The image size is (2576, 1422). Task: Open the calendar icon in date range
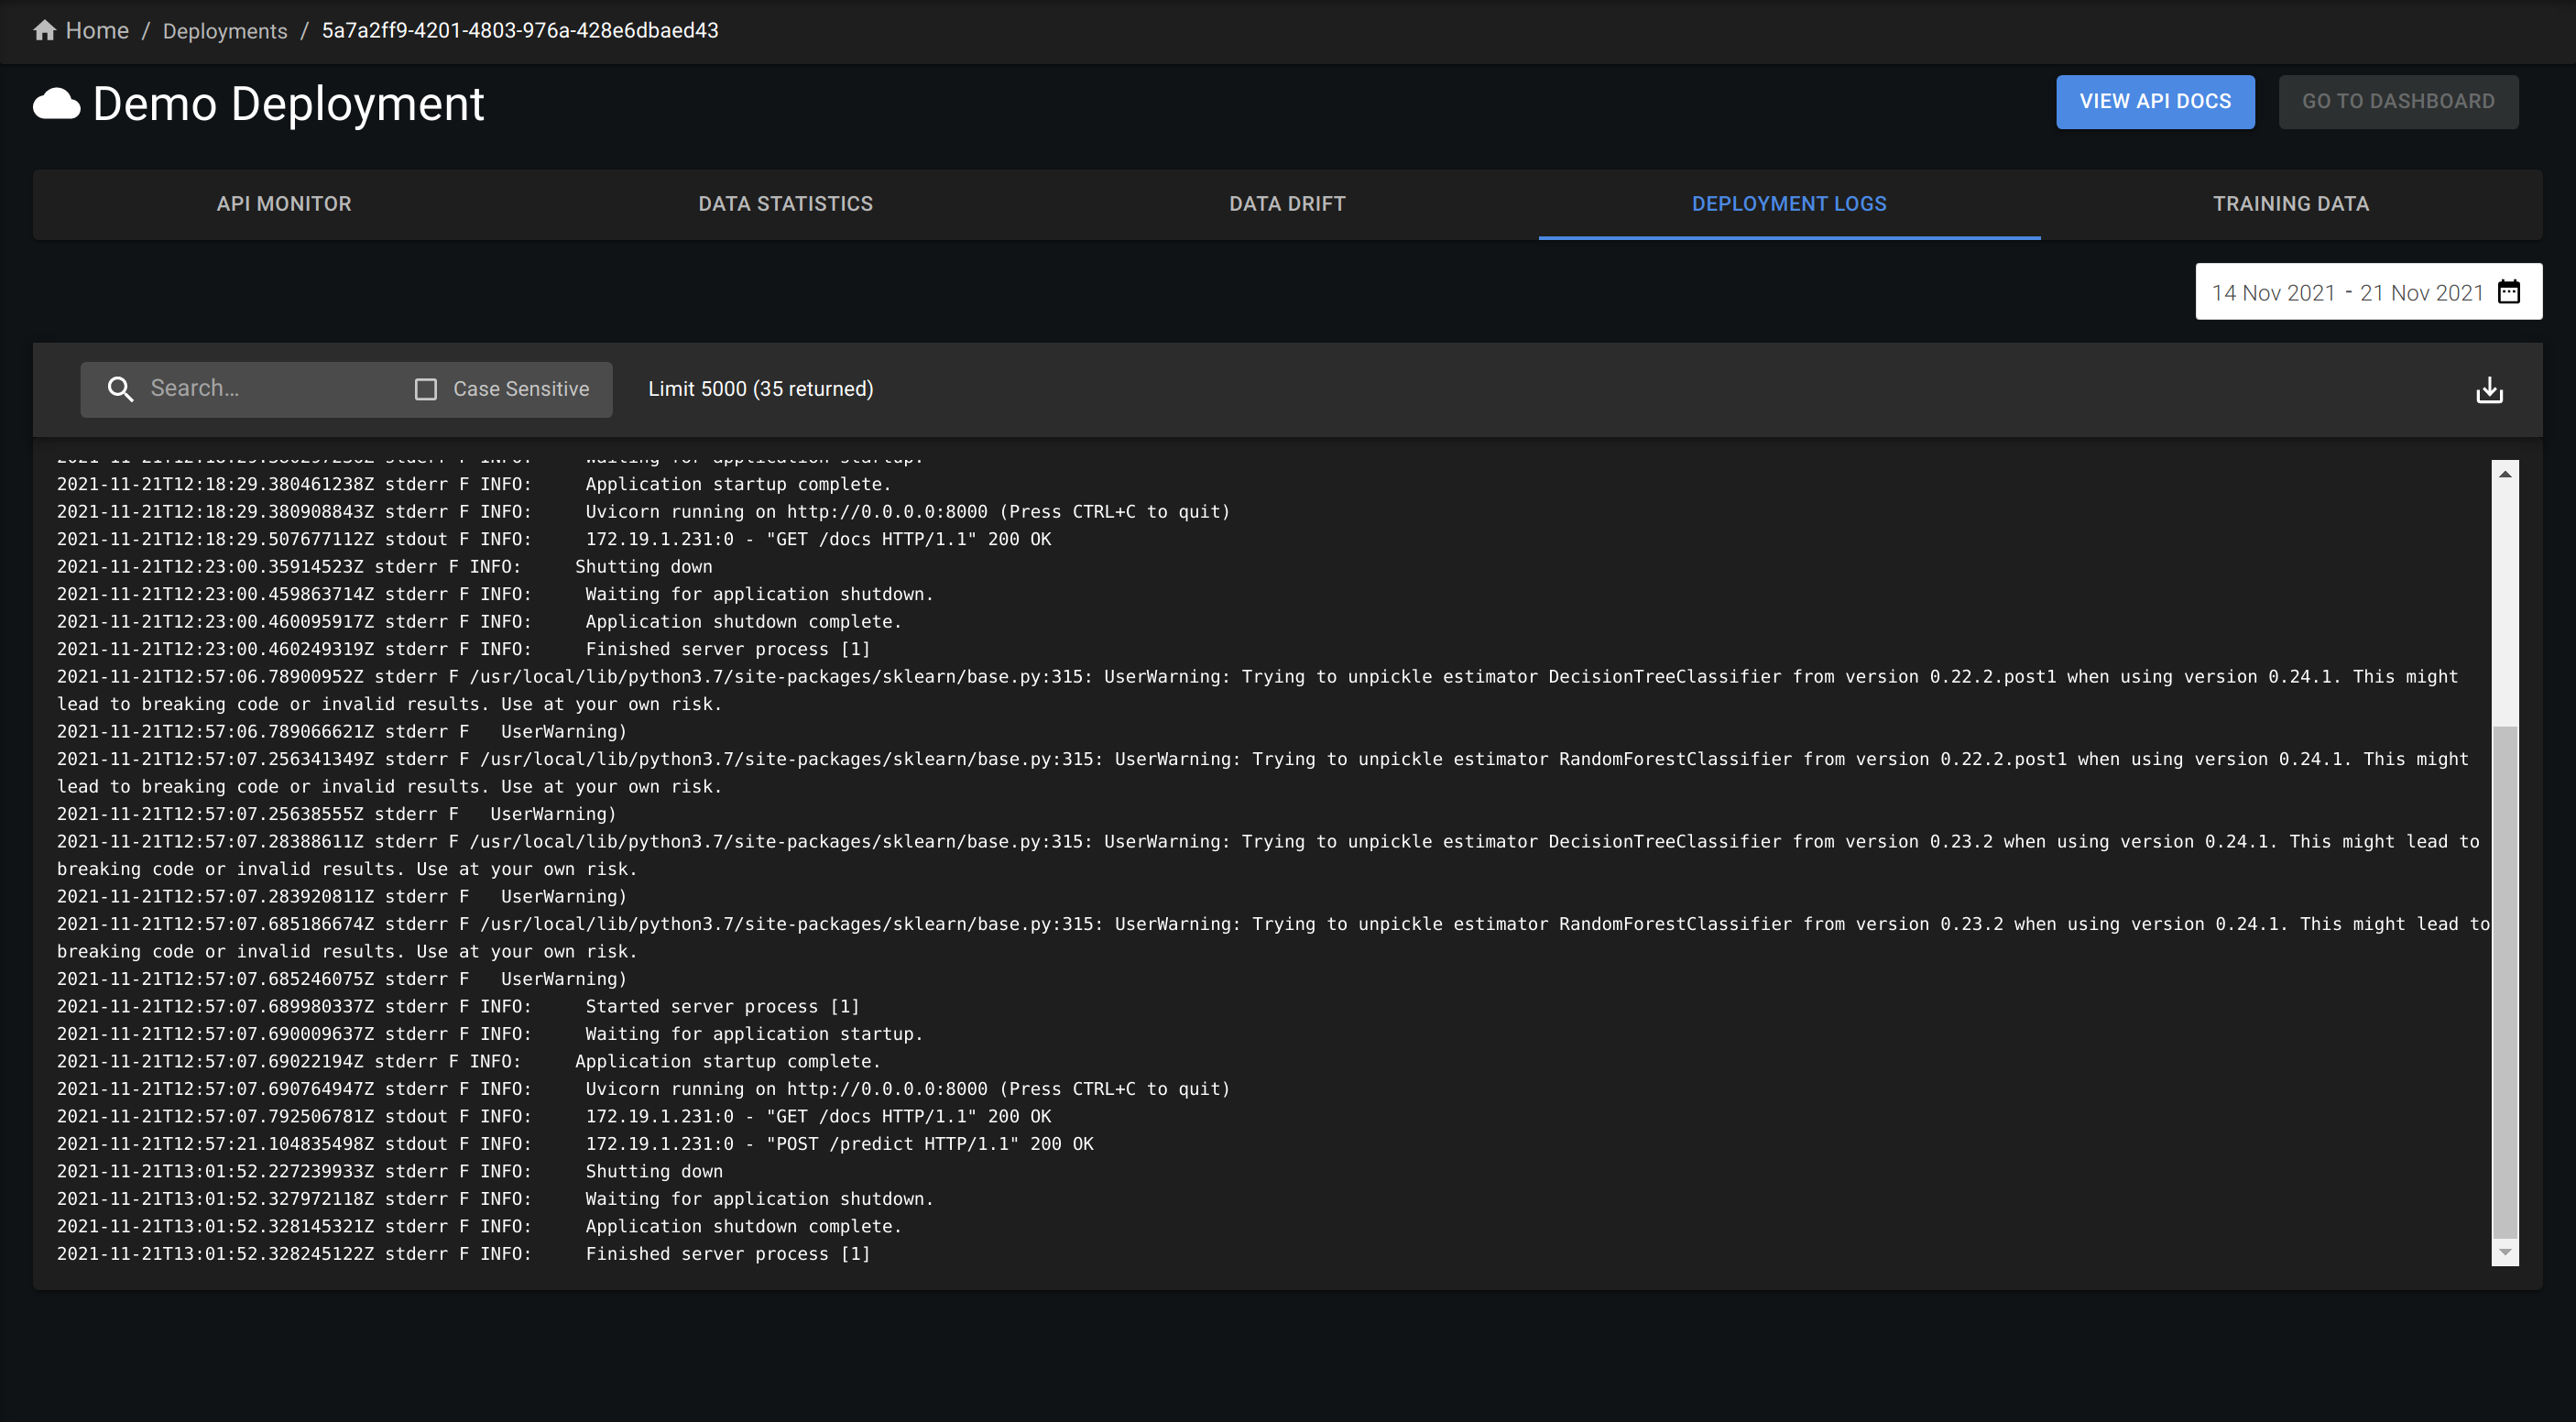coord(2509,292)
